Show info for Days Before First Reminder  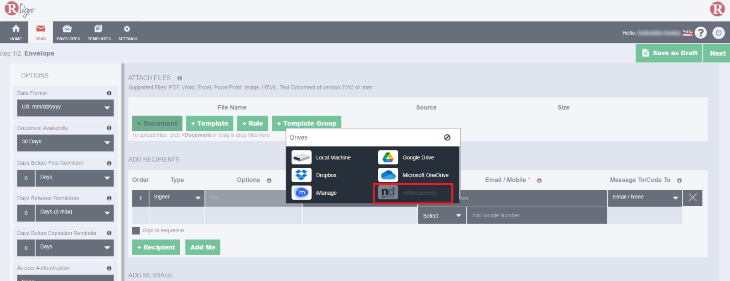[x=109, y=163]
